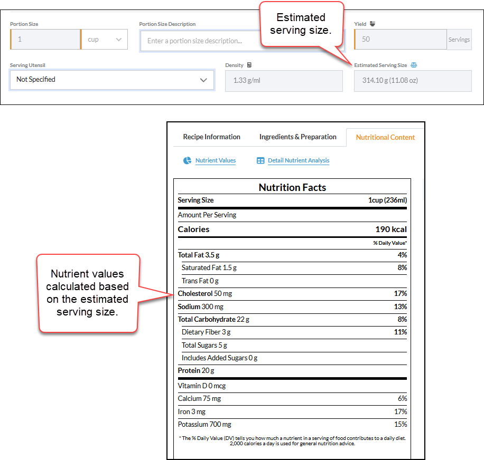484x460 pixels.
Task: Click the Detail Nutrient Analysis table icon
Action: tap(260, 160)
